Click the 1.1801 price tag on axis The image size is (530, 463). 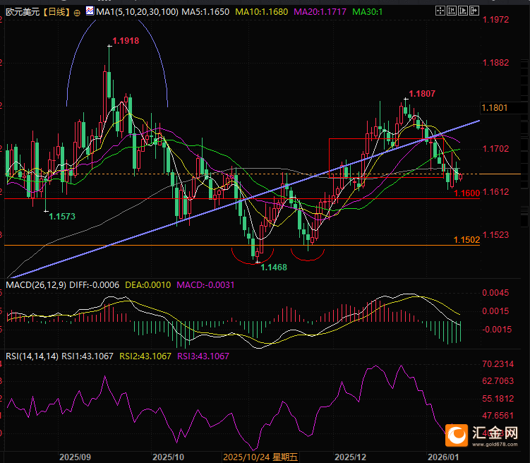coord(494,107)
